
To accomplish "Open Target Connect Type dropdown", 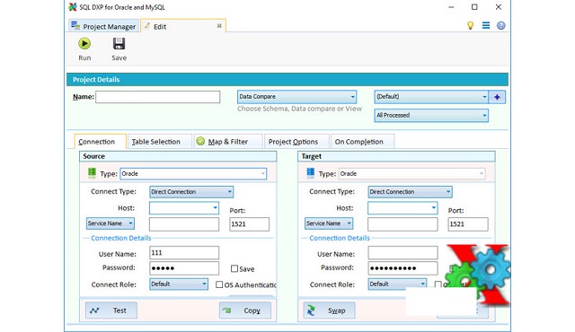I will tap(410, 192).
